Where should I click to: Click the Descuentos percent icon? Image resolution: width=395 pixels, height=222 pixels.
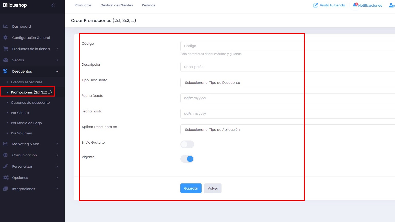pos(5,71)
